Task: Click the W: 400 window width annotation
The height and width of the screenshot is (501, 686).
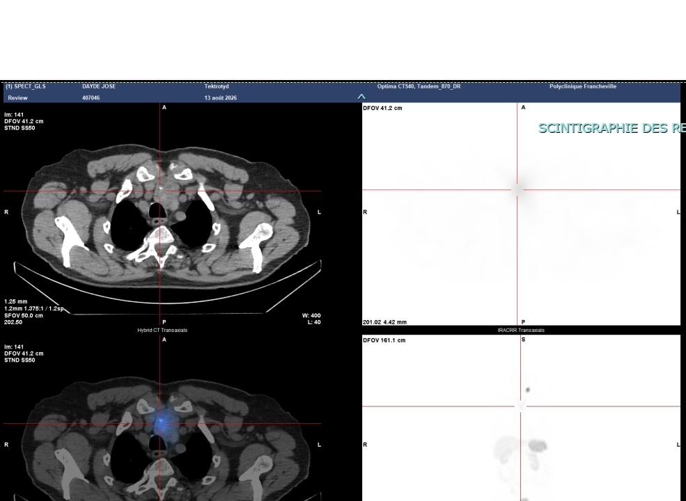Action: pos(311,315)
